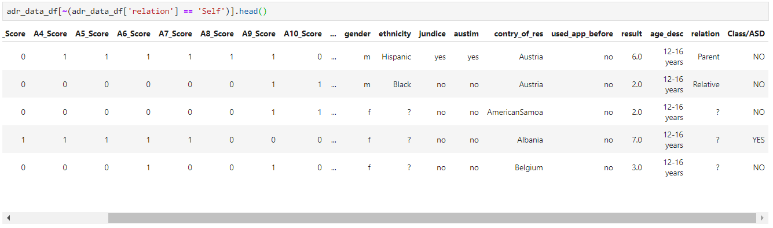Click the YES value in Class/ASD column
The image size is (773, 228).
click(x=759, y=140)
